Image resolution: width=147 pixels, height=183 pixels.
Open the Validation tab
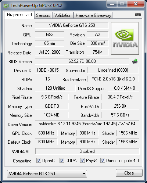(x=63, y=15)
